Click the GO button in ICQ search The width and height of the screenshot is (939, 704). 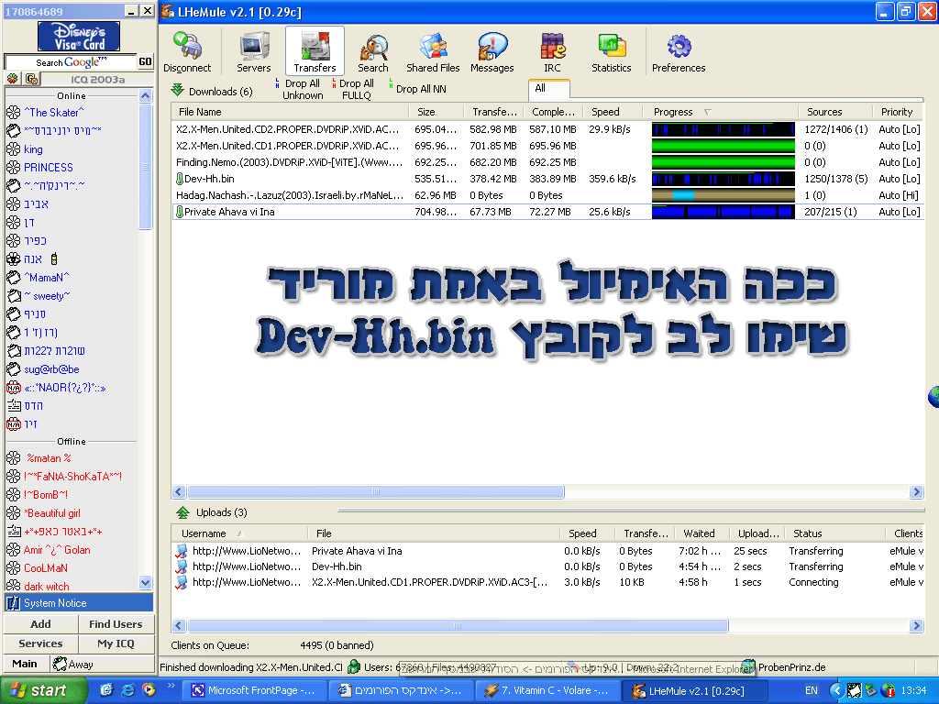pyautogui.click(x=146, y=61)
